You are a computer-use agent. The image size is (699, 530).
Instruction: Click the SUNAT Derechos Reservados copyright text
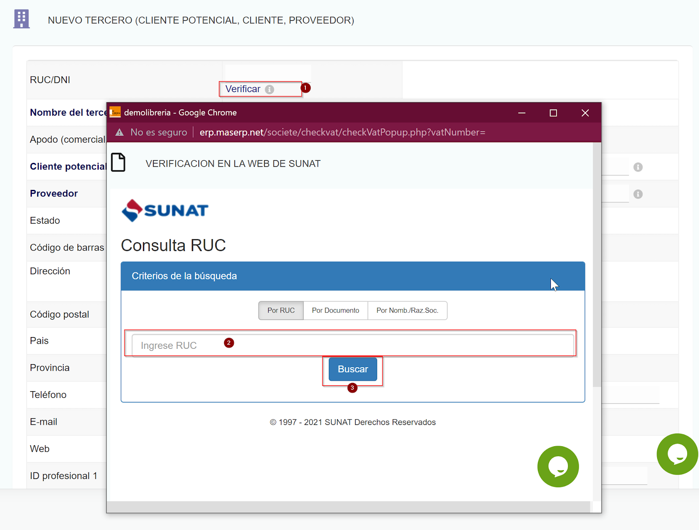click(x=353, y=422)
